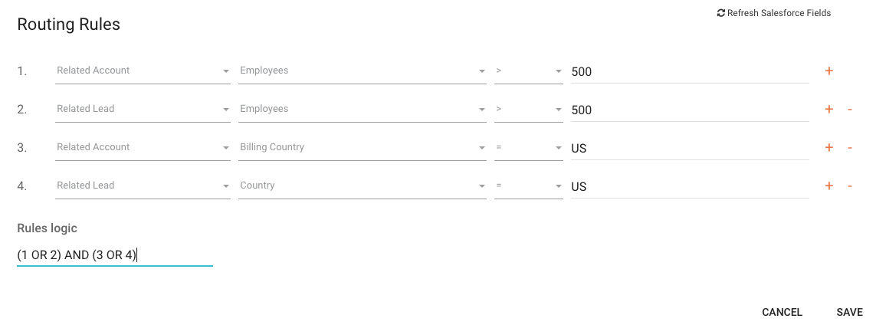Add a rule after rule 2
This screenshot has height=325, width=886.
(x=829, y=110)
